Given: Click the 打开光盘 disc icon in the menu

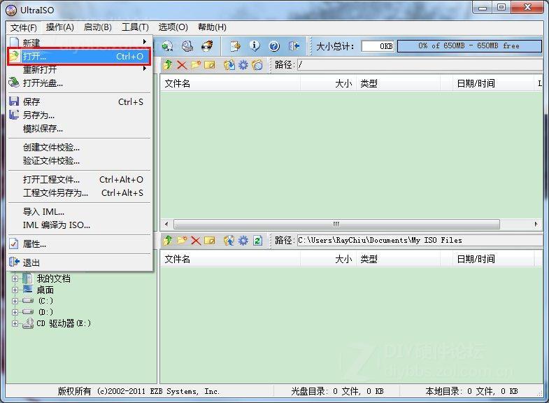Looking at the screenshot, I should tap(14, 83).
